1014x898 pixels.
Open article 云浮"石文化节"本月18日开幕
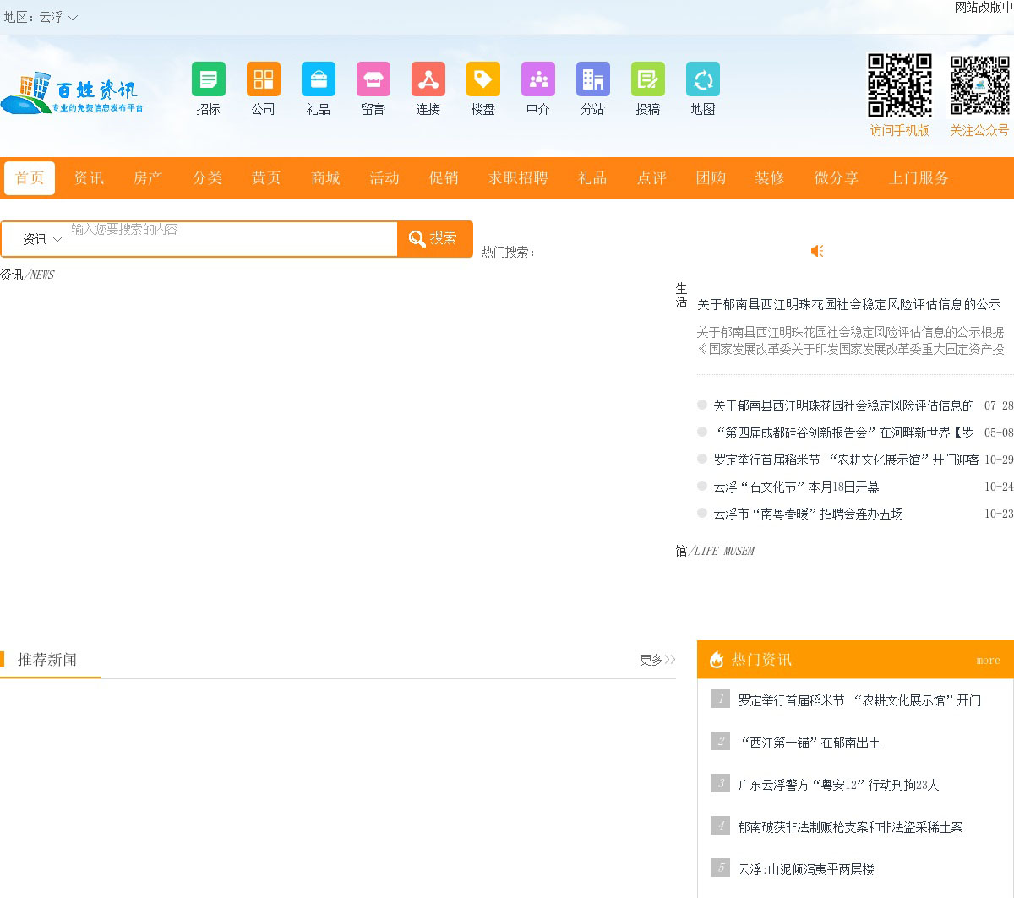coord(795,487)
